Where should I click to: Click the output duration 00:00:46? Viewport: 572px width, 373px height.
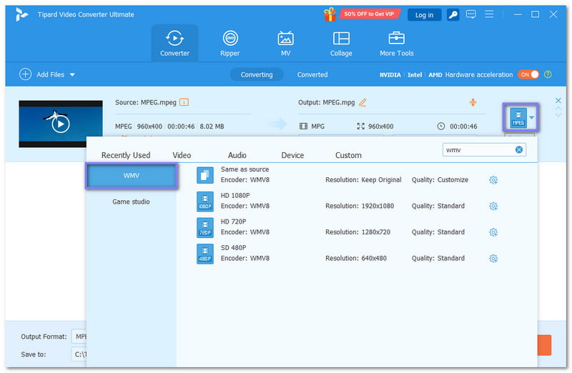(x=463, y=126)
